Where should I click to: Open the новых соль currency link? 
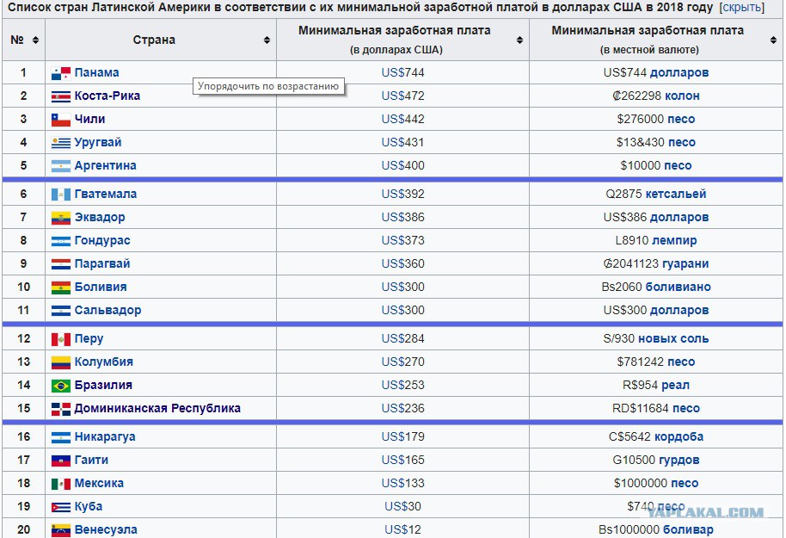pyautogui.click(x=673, y=339)
